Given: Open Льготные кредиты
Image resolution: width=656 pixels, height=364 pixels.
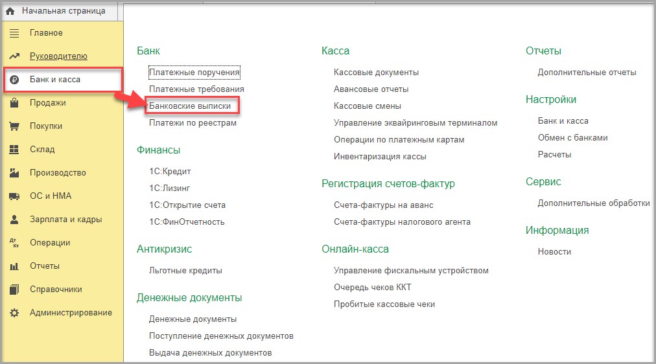Looking at the screenshot, I should pyautogui.click(x=186, y=271).
